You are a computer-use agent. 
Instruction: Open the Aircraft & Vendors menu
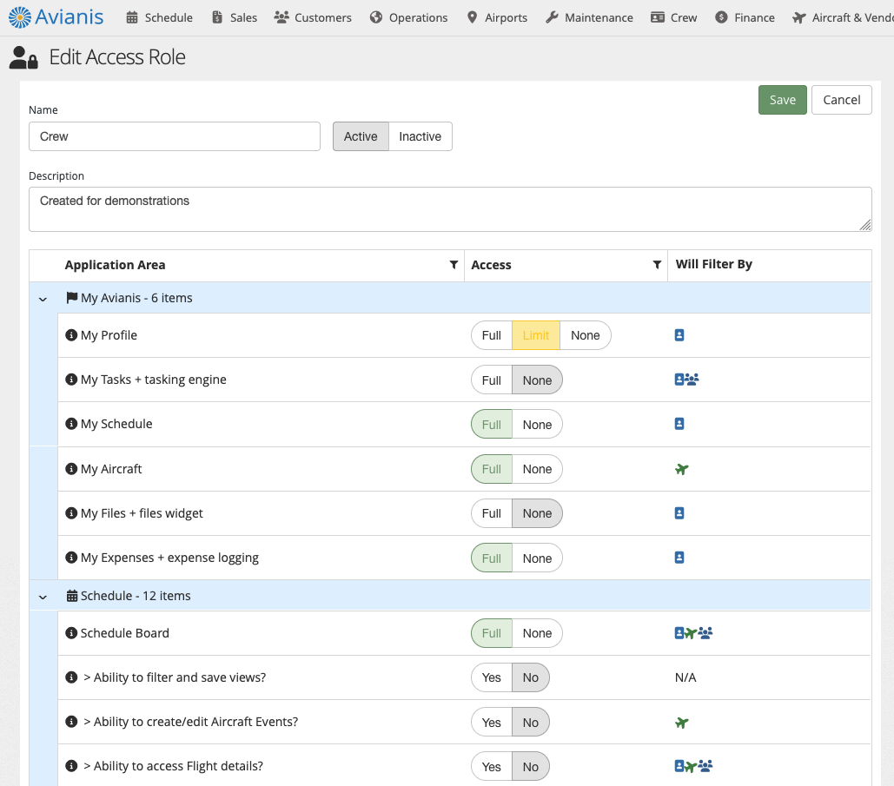[x=844, y=17]
